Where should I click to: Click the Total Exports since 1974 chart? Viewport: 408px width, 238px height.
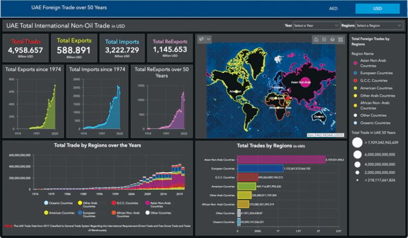pyautogui.click(x=33, y=101)
